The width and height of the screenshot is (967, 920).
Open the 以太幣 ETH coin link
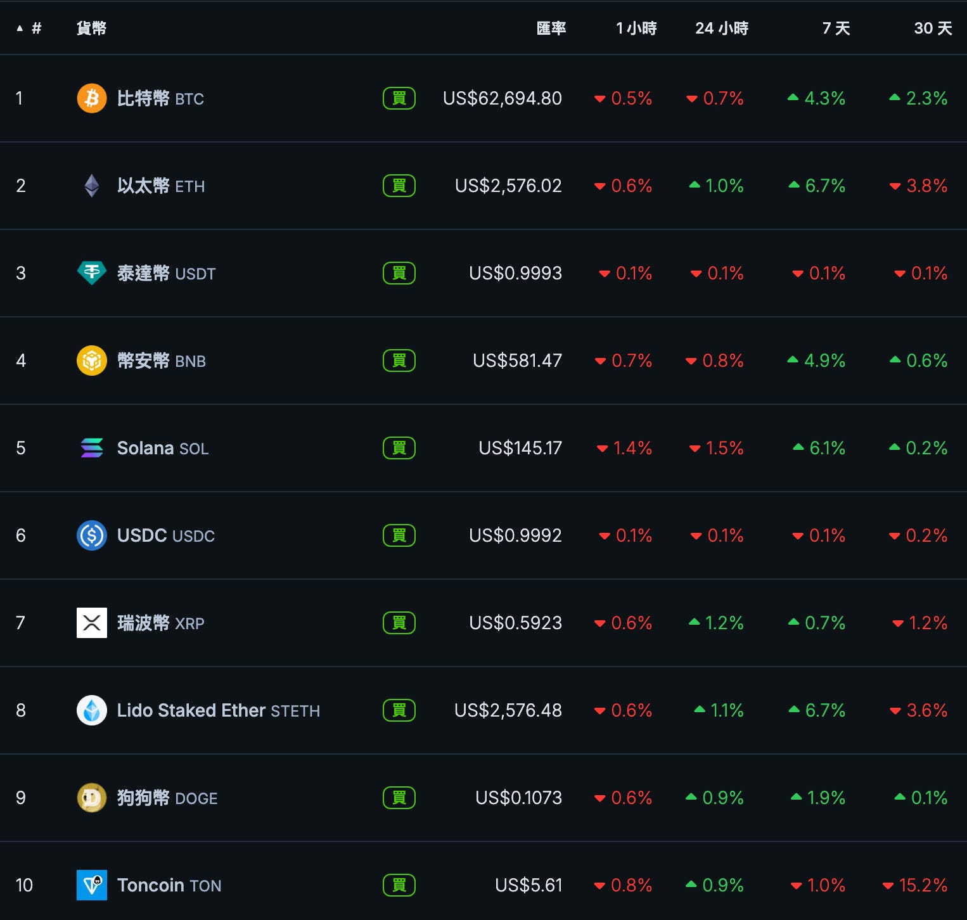[x=161, y=186]
